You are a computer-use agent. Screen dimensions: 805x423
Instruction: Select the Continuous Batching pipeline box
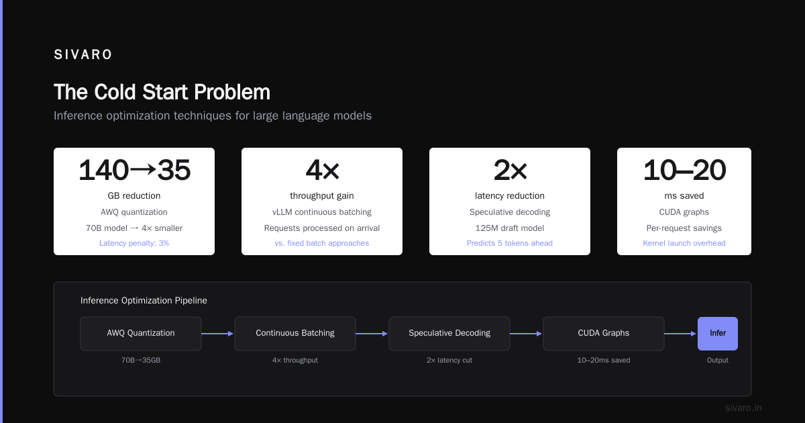point(295,334)
